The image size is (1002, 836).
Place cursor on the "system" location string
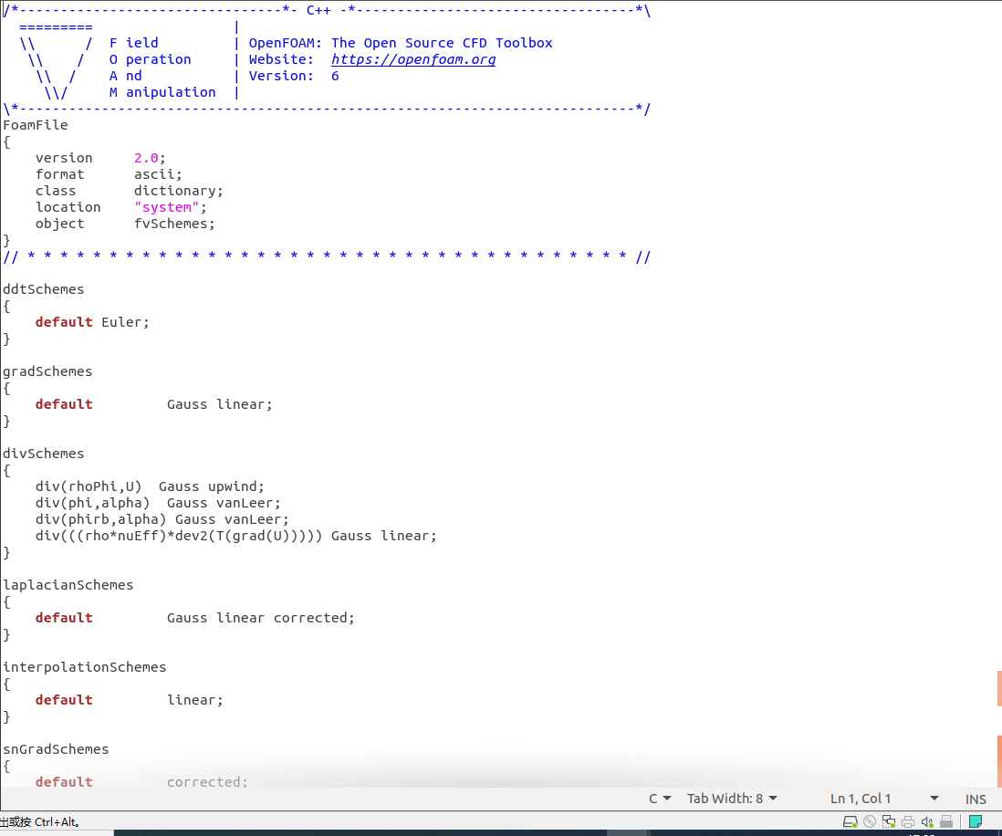pos(168,207)
